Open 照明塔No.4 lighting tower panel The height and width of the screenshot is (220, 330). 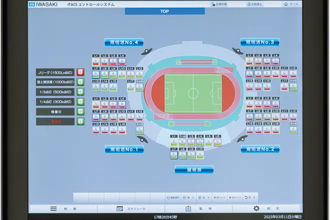[124, 42]
